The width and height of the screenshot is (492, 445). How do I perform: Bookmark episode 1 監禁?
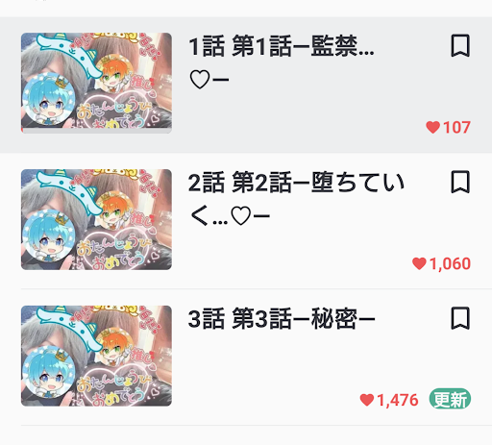click(460, 46)
